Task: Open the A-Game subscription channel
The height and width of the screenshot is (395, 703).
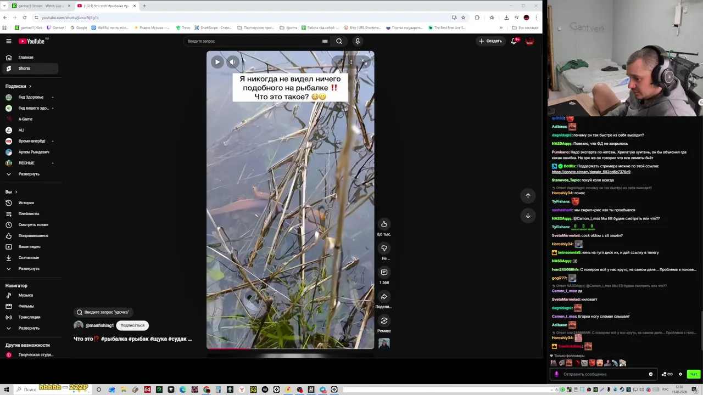Action: click(30, 119)
